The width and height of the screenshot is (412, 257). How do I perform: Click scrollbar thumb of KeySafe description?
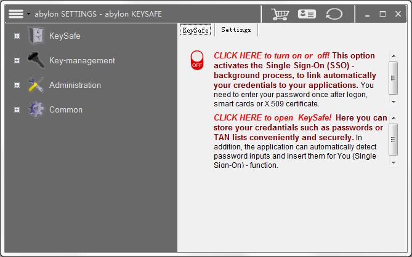[x=394, y=140]
